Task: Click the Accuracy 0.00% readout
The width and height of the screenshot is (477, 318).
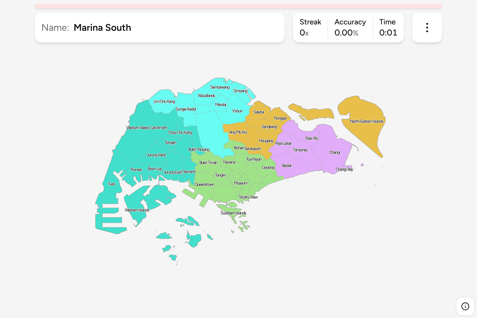Action: pos(346,33)
